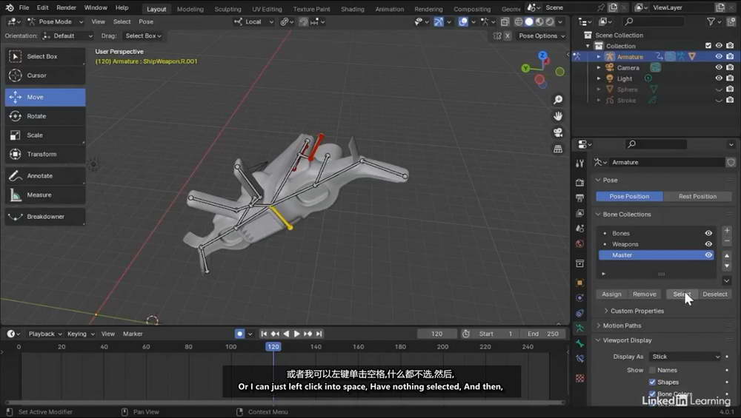Click the Remove button

[x=645, y=294]
